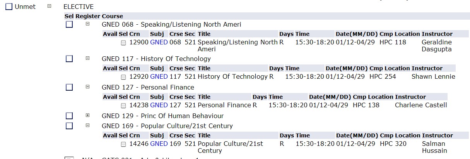
Task: Tick section checkbox for CRN 12920
Action: coord(123,77)
